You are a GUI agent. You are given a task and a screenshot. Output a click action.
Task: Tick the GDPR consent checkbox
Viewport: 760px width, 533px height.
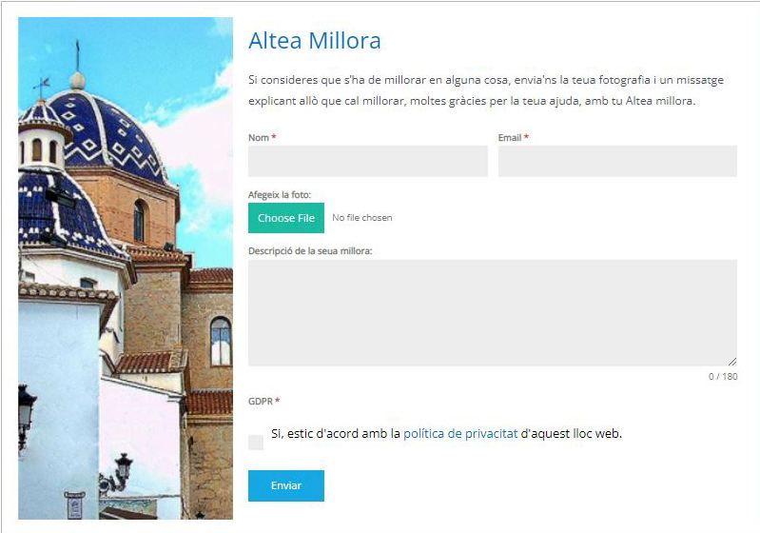[256, 442]
